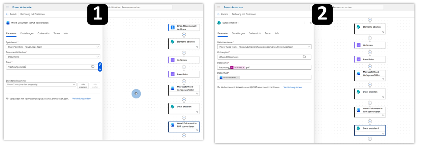Screen dimensions: 422x145
Task: Collapse Datei erstellen 1 panel with chevrons
Action: (311, 23)
